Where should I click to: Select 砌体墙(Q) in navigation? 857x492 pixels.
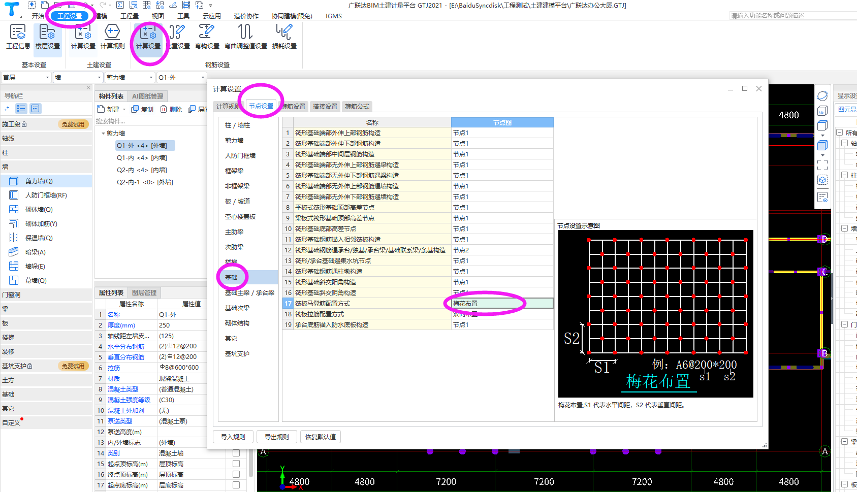tap(46, 210)
